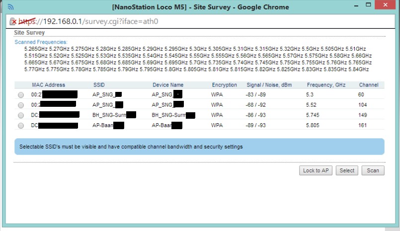
Task: Click the insecure HTTPS warning icon in address bar
Action: pyautogui.click(x=13, y=21)
